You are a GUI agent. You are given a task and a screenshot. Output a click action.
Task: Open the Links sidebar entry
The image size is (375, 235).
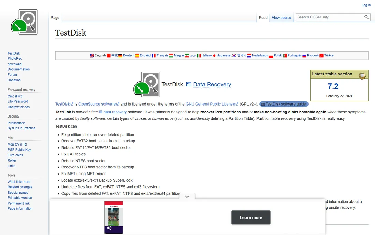click(x=11, y=166)
